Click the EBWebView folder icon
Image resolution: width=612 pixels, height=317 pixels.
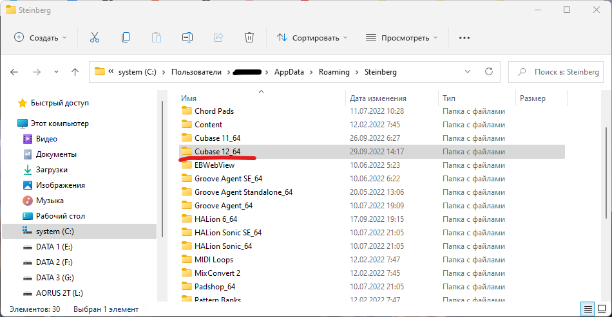[x=187, y=165]
